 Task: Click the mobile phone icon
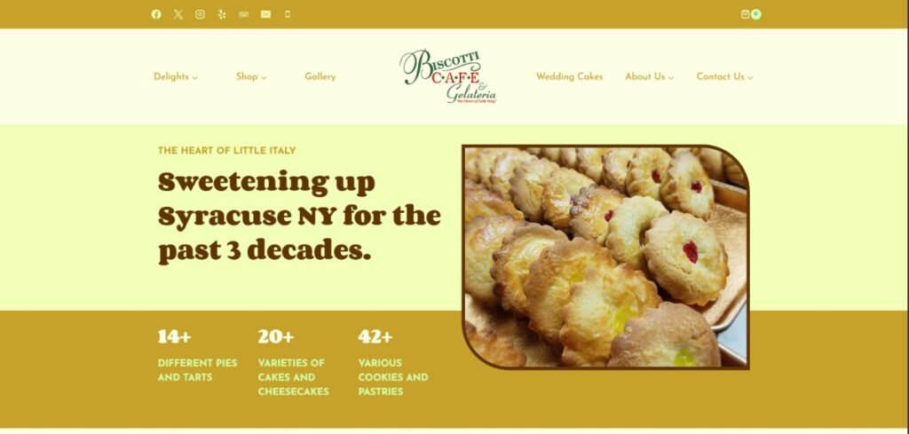point(288,14)
